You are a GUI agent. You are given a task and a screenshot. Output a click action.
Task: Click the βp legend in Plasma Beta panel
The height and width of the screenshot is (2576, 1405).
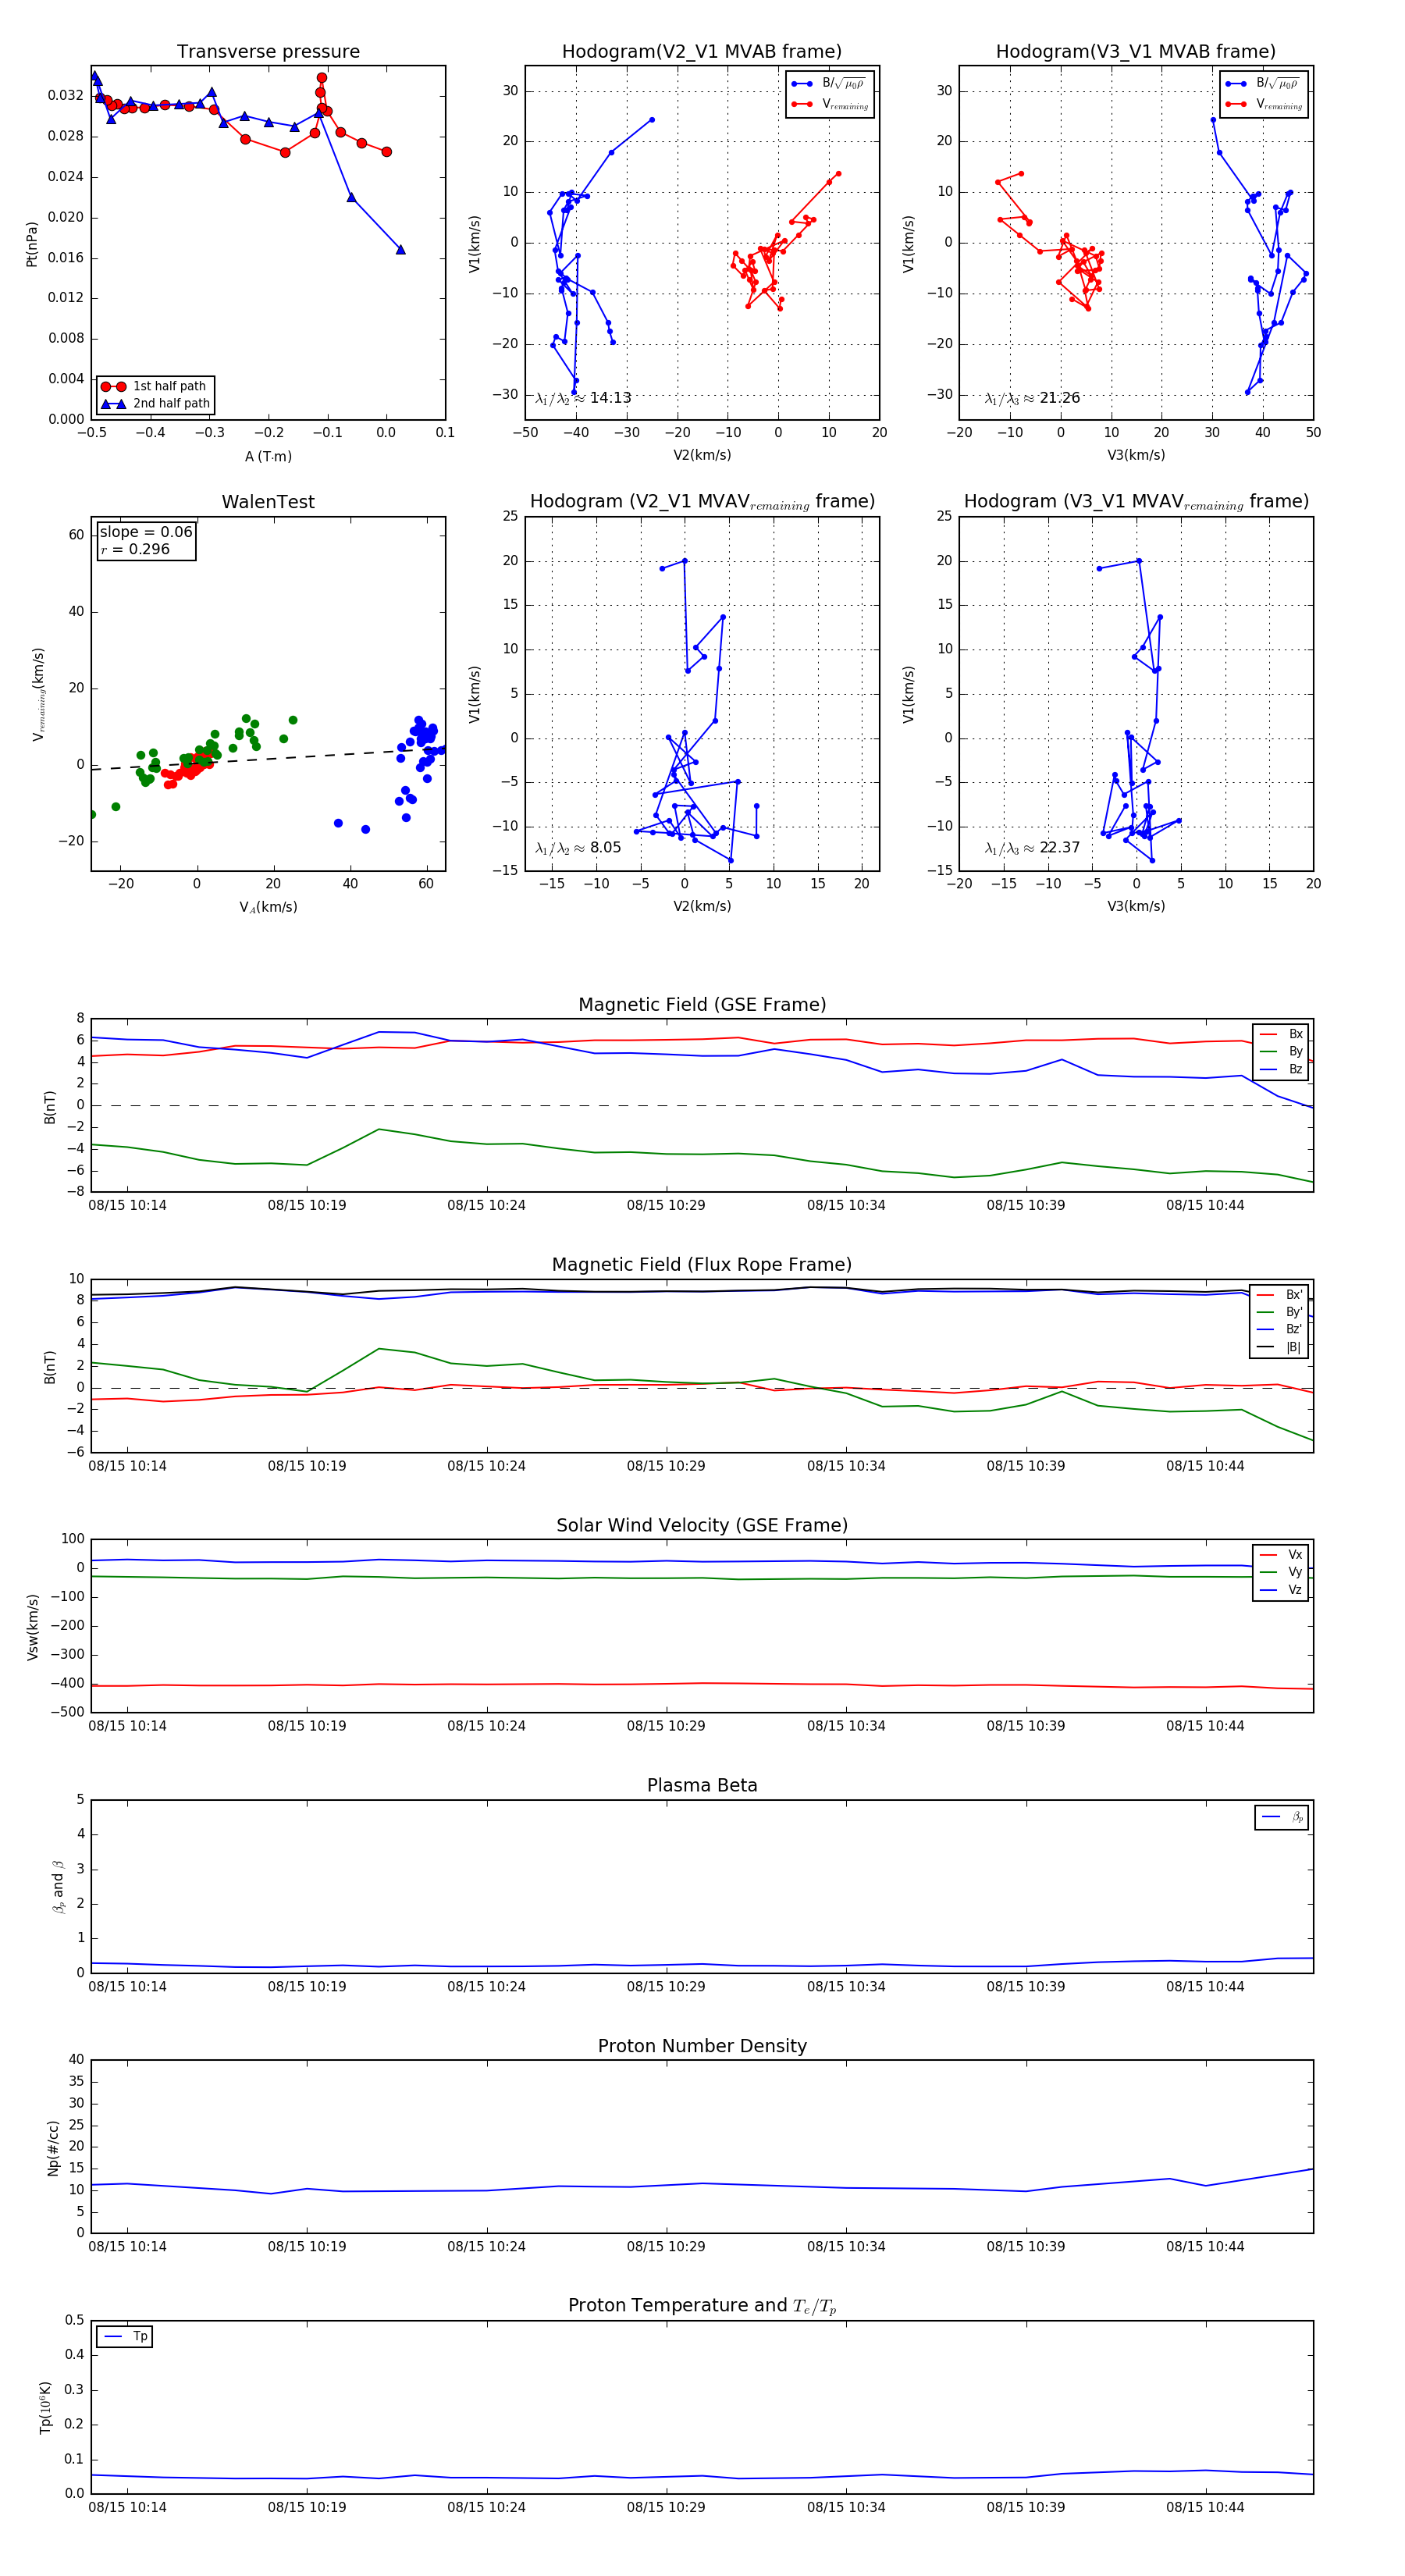coord(1282,1817)
